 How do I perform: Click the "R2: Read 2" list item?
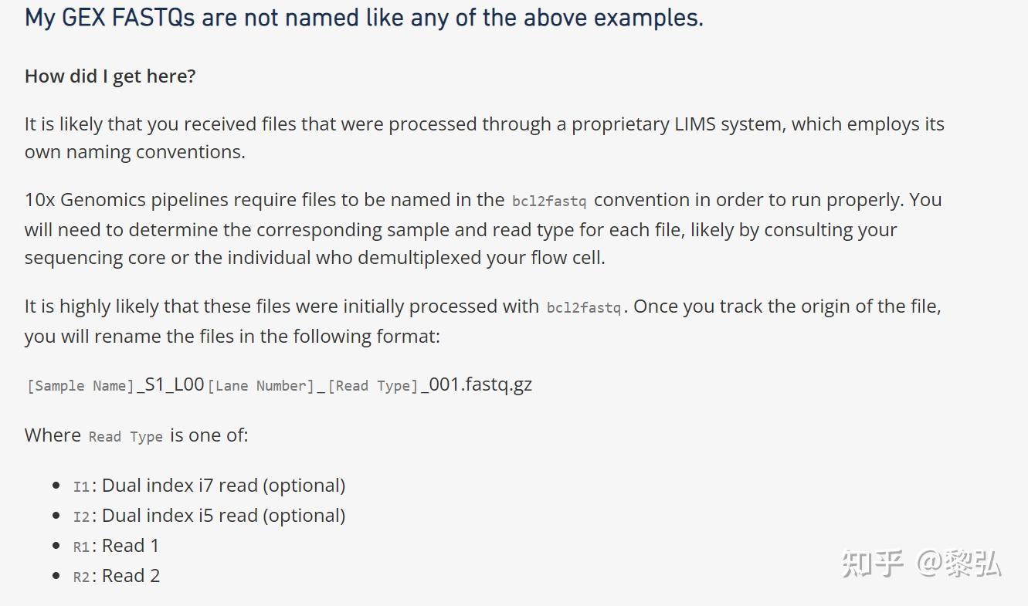click(116, 577)
